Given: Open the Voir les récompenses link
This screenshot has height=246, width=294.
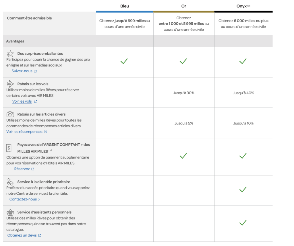Looking at the screenshot, I should (x=24, y=132).
